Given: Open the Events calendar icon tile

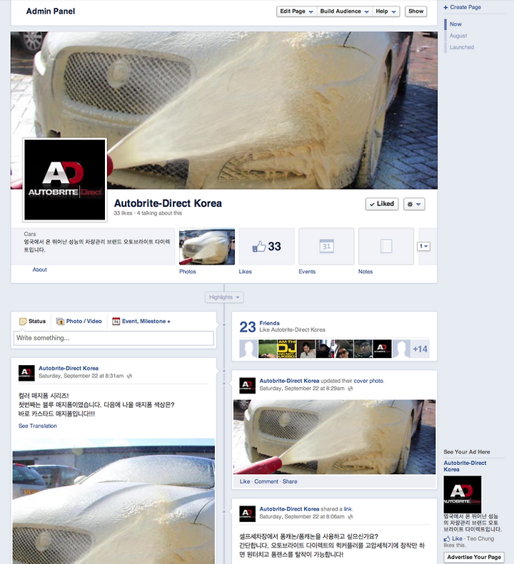Looking at the screenshot, I should coord(326,247).
